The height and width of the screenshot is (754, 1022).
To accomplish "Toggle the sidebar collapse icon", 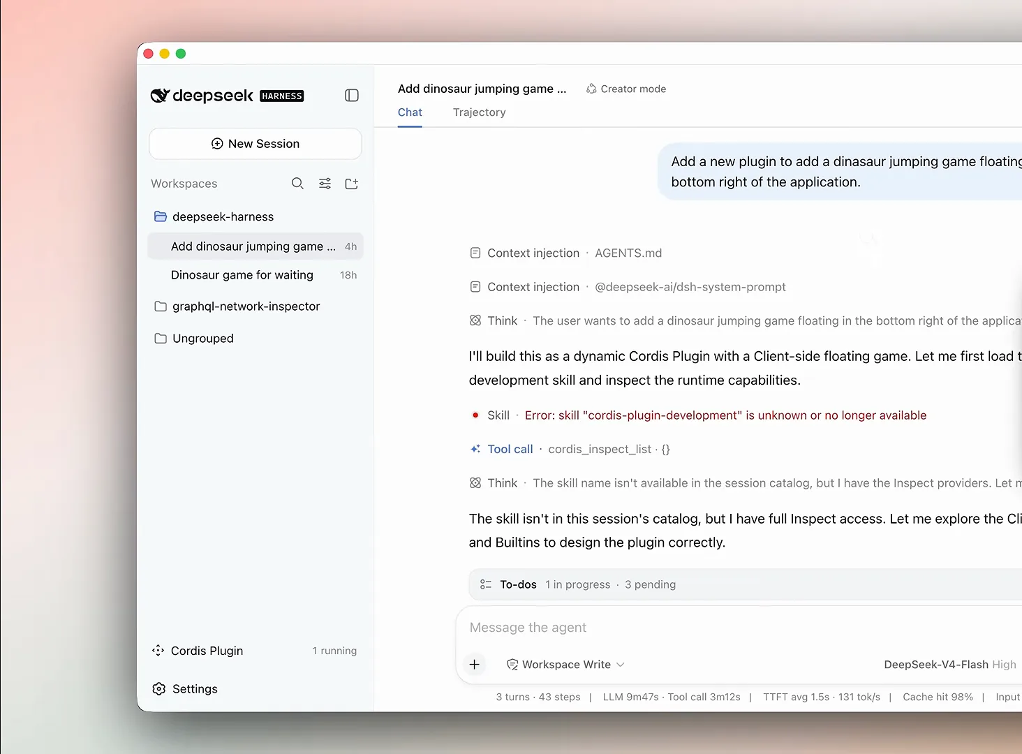I will tap(352, 96).
